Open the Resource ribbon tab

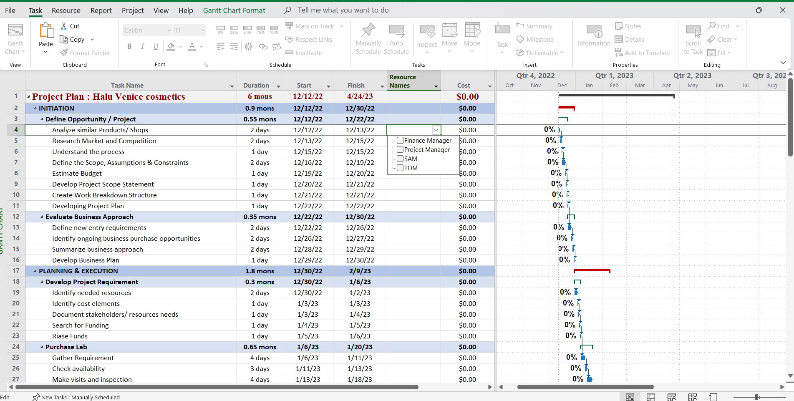[x=66, y=10]
